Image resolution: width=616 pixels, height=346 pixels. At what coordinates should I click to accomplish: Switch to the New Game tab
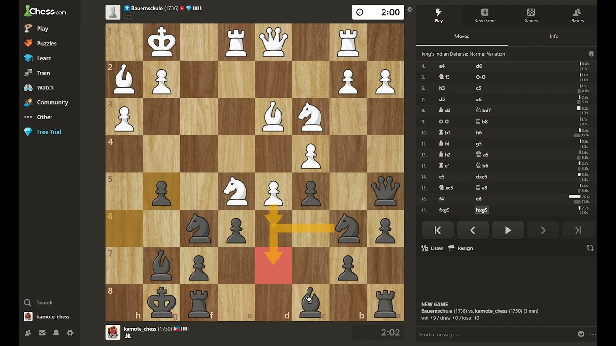tap(485, 15)
